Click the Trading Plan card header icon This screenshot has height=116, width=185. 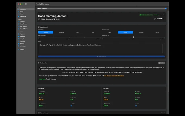coord(39,63)
